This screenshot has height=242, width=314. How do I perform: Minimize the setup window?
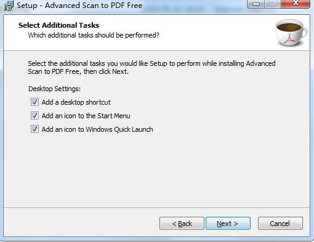pyautogui.click(x=256, y=4)
